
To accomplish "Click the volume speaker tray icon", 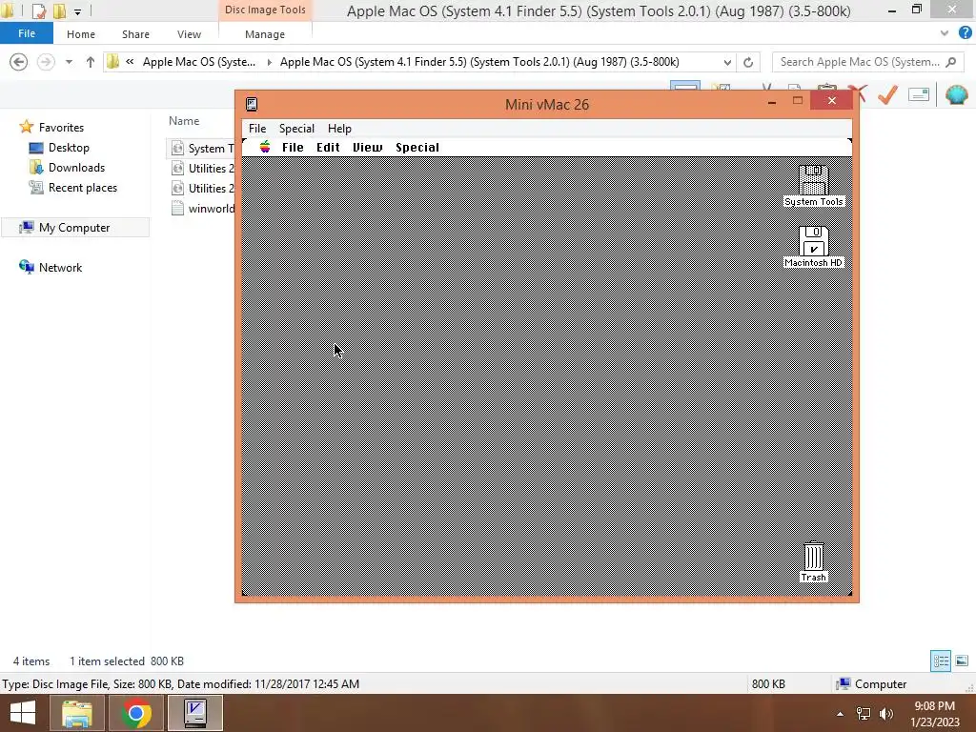I will (886, 714).
